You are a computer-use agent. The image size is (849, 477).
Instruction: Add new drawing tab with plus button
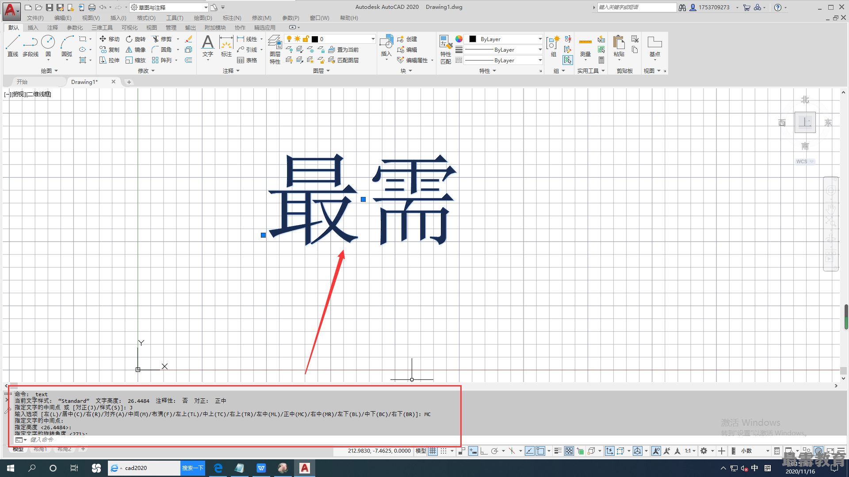point(129,82)
